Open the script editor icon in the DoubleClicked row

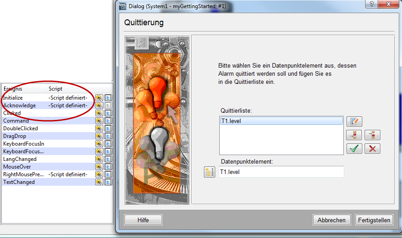tap(108, 128)
